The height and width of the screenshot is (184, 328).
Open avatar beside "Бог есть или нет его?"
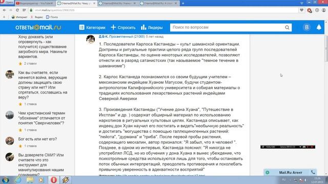pyautogui.click(x=10, y=141)
